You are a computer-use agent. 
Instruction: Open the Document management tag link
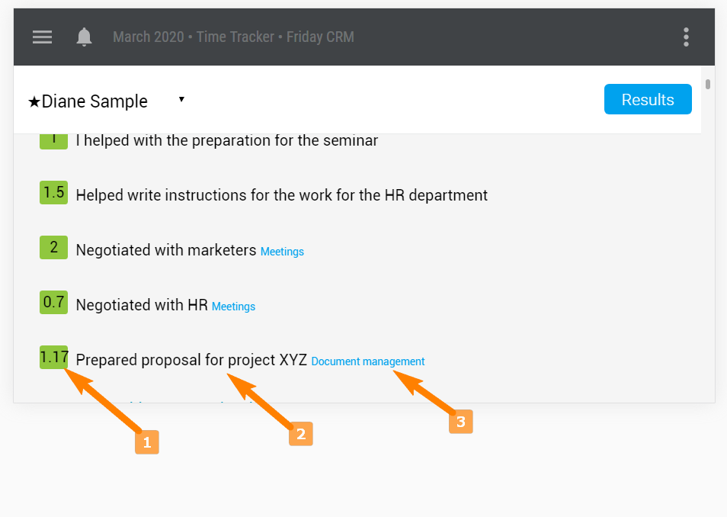pyautogui.click(x=367, y=361)
